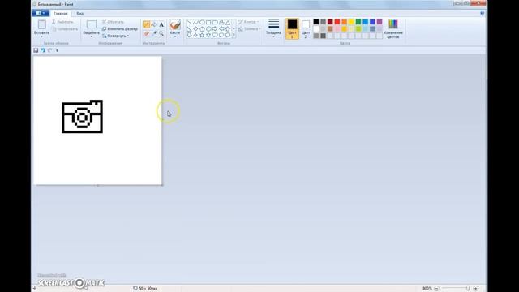
Task: Open the Outline (Контур) dropdown
Action: 249,22
